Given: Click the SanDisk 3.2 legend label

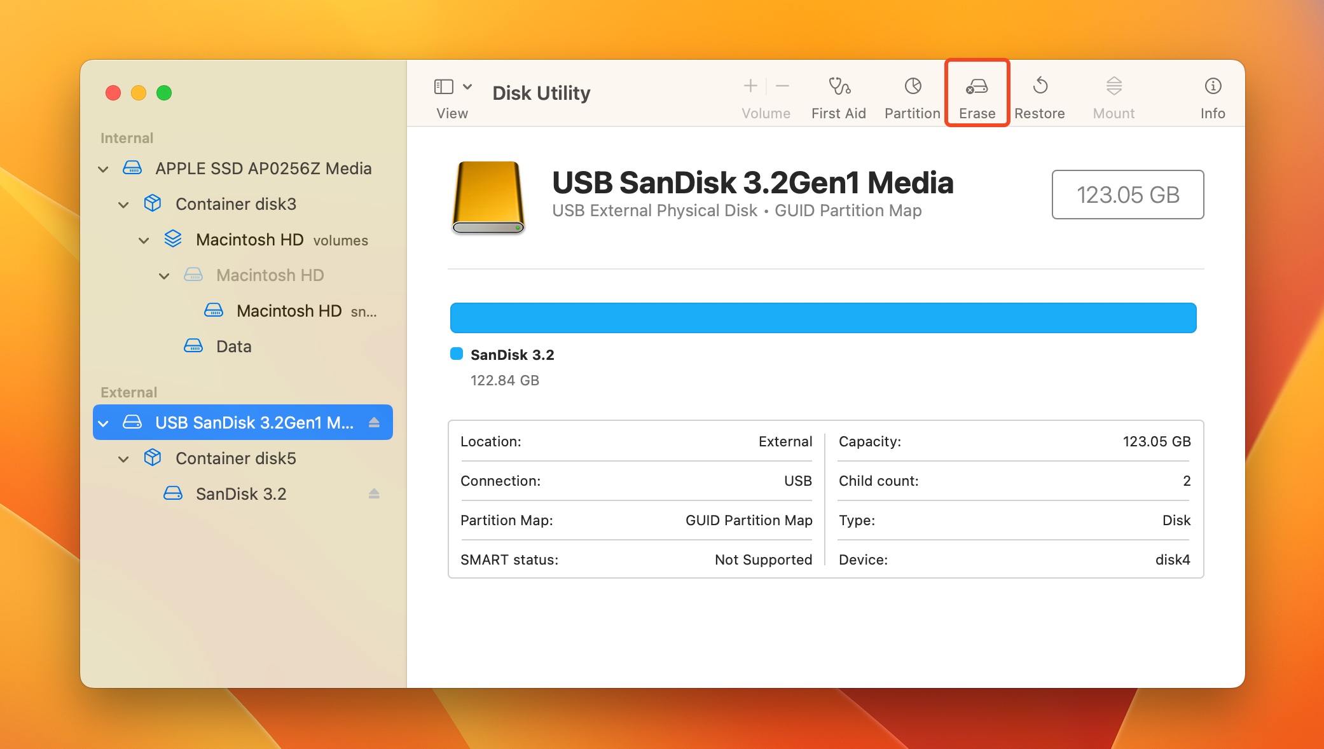Looking at the screenshot, I should tap(513, 355).
